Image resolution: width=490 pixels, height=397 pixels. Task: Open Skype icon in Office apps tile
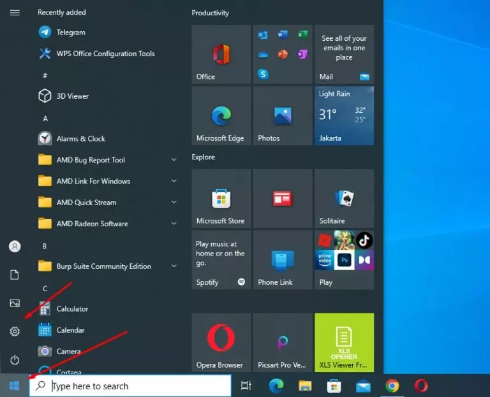point(263,75)
